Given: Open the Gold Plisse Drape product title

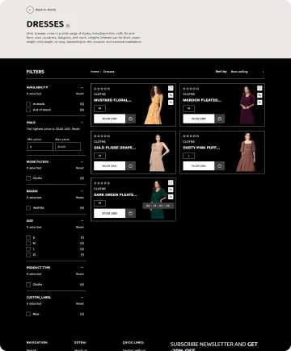Looking at the screenshot, I should pyautogui.click(x=115, y=148).
